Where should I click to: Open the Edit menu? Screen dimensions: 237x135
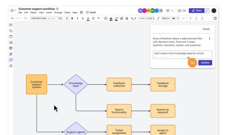[x=26, y=12]
